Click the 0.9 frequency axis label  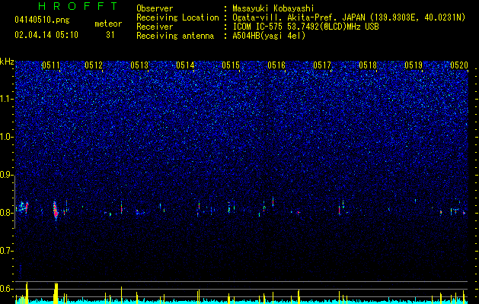pyautogui.click(x=7, y=175)
